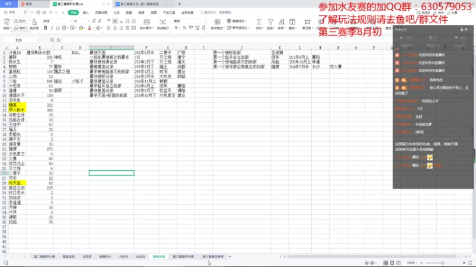
Task: Select column E header
Action: click(x=111, y=48)
